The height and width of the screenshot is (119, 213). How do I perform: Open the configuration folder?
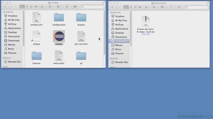point(59,17)
